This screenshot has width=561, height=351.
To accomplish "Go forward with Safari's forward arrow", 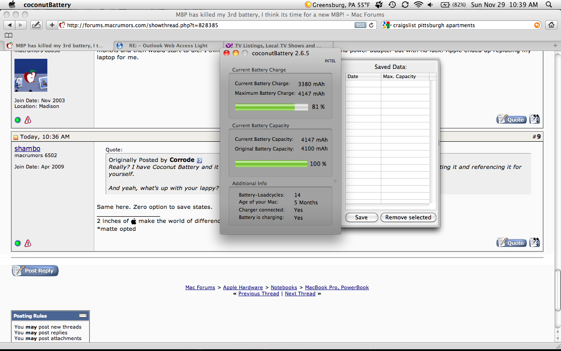I will pyautogui.click(x=21, y=25).
